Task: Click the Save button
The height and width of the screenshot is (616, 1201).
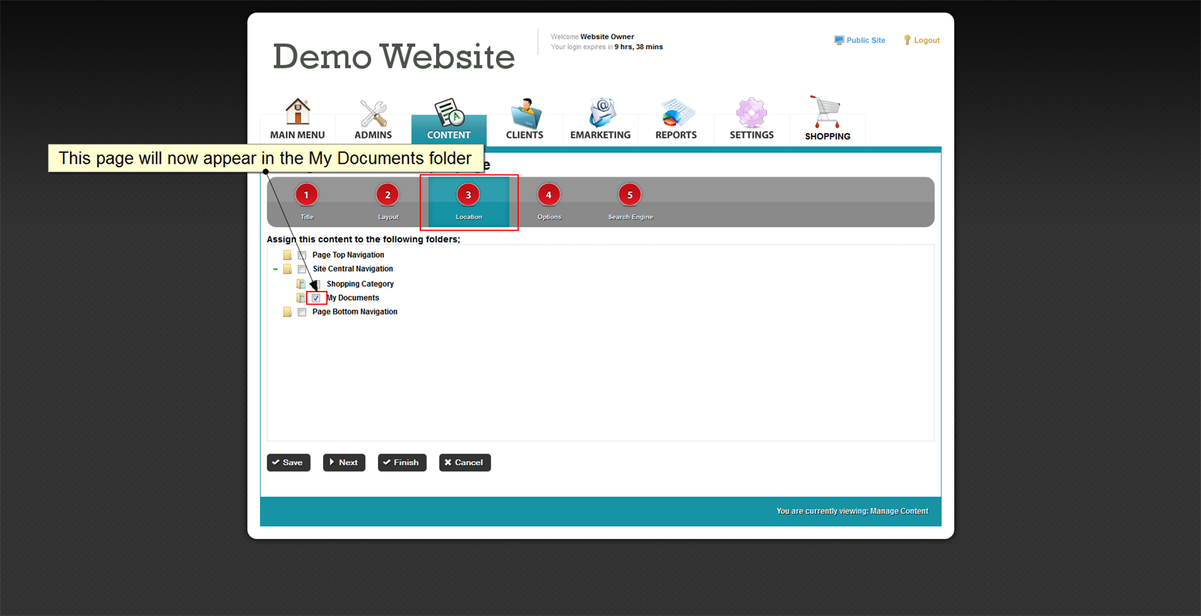Action: 288,462
